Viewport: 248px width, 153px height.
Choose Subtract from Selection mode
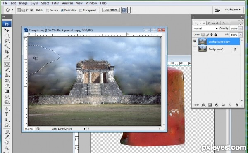click(x=28, y=10)
